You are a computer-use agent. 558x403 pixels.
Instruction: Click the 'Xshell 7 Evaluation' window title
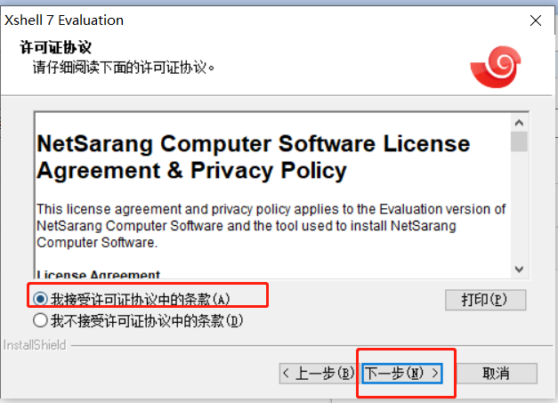[x=64, y=20]
